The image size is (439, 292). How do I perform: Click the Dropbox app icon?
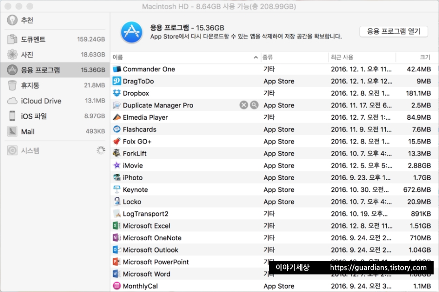click(x=117, y=93)
